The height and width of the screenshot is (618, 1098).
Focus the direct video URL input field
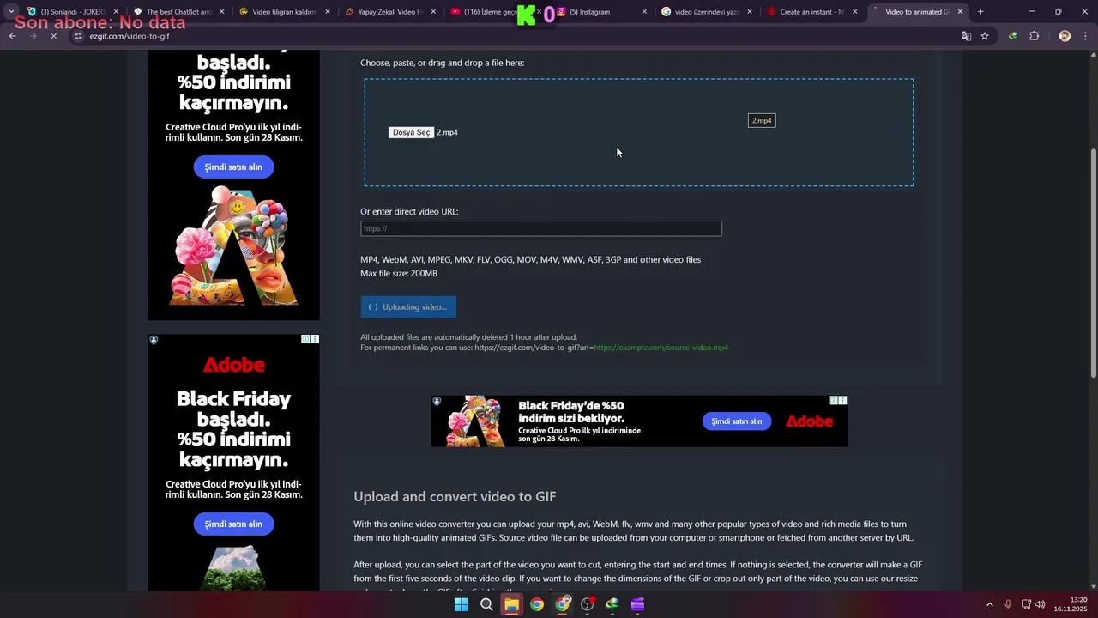coord(541,228)
